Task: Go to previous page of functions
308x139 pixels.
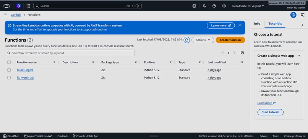Action: pyautogui.click(x=223, y=53)
